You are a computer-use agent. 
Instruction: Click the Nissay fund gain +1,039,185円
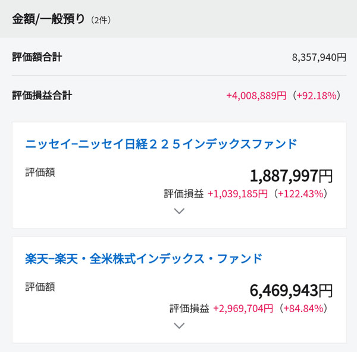point(237,194)
